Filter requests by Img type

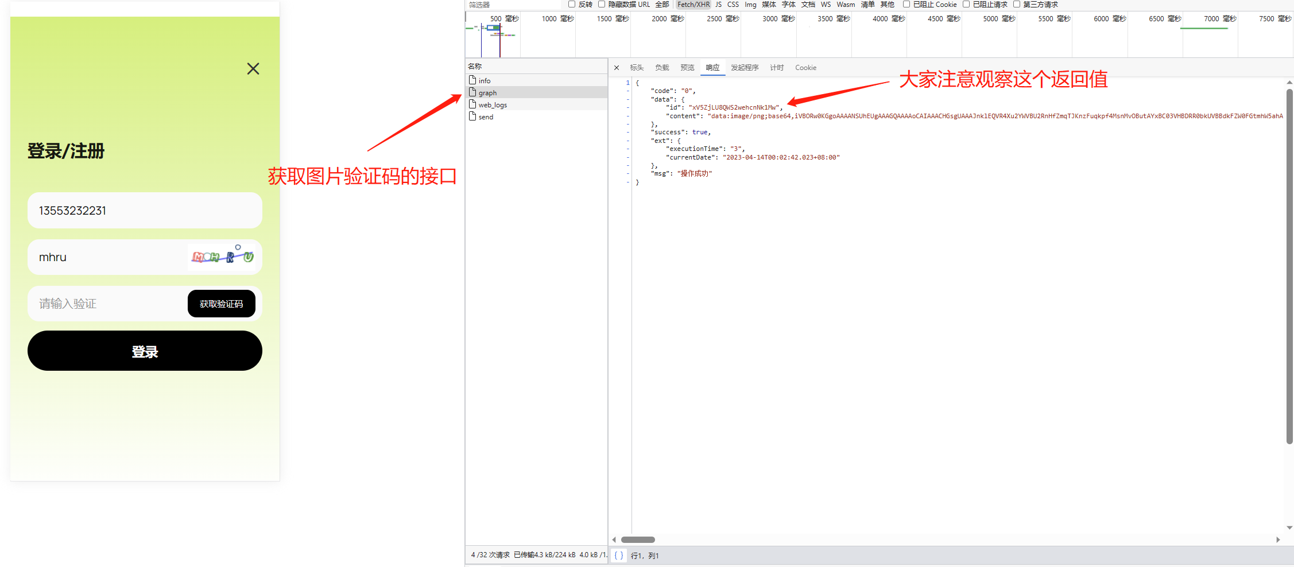click(x=750, y=5)
